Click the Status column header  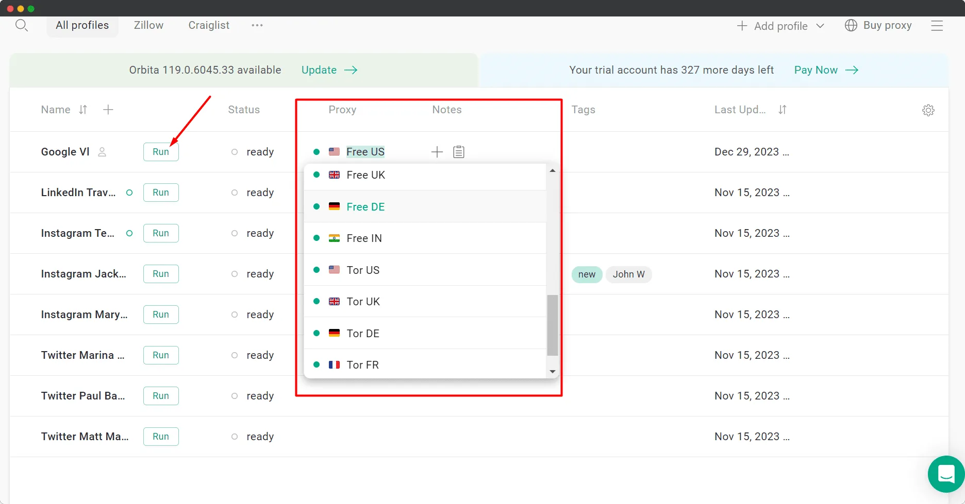(244, 110)
